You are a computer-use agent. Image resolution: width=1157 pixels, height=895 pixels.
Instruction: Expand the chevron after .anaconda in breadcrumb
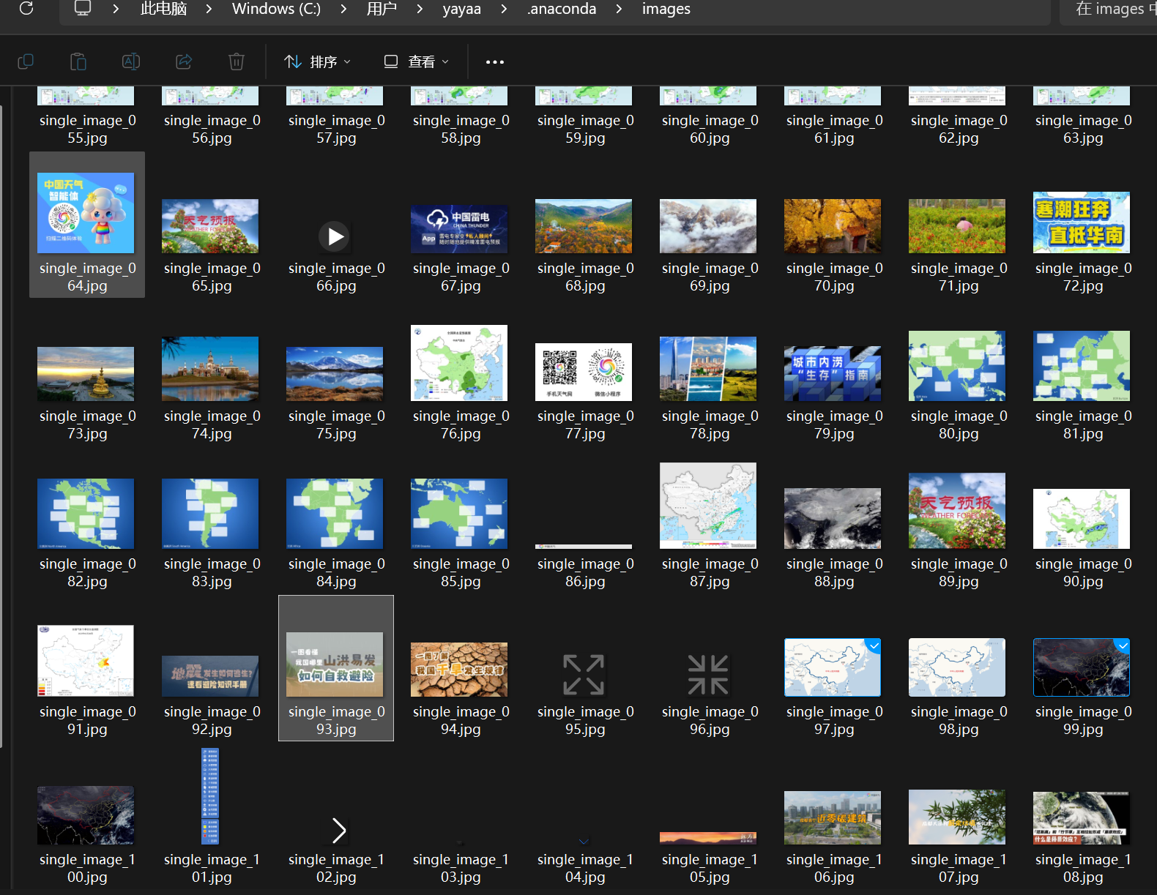619,9
